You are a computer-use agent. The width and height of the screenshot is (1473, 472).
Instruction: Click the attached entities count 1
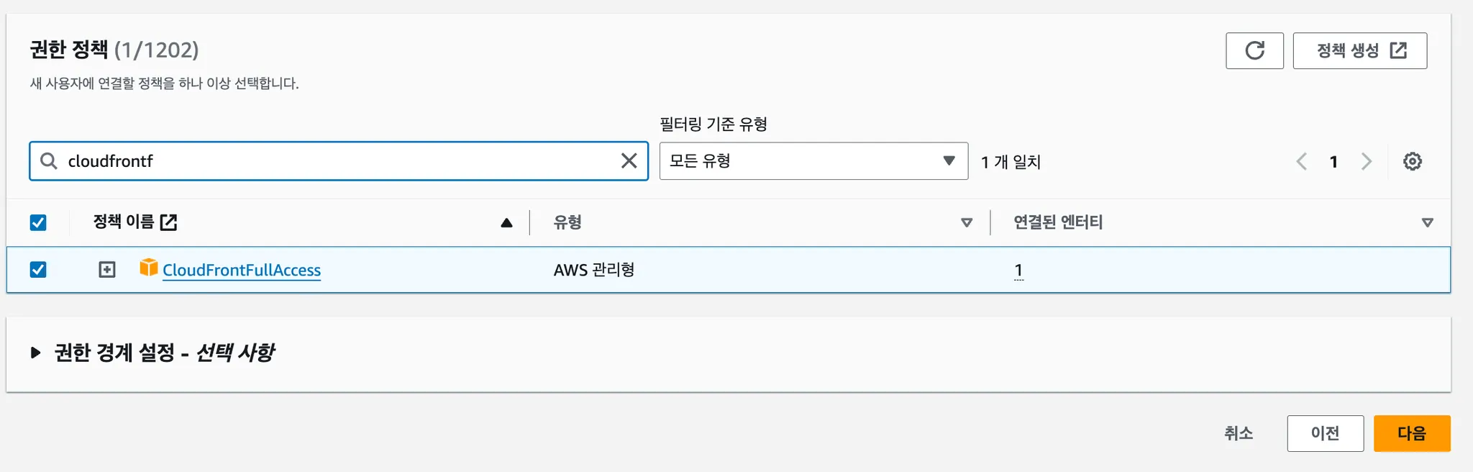[x=1018, y=271]
